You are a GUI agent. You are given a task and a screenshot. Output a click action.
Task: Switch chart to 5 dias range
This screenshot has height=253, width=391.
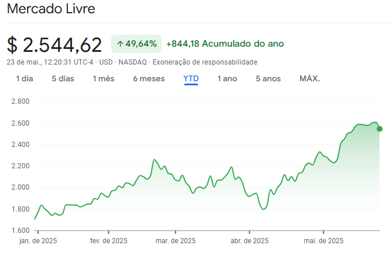coord(63,78)
